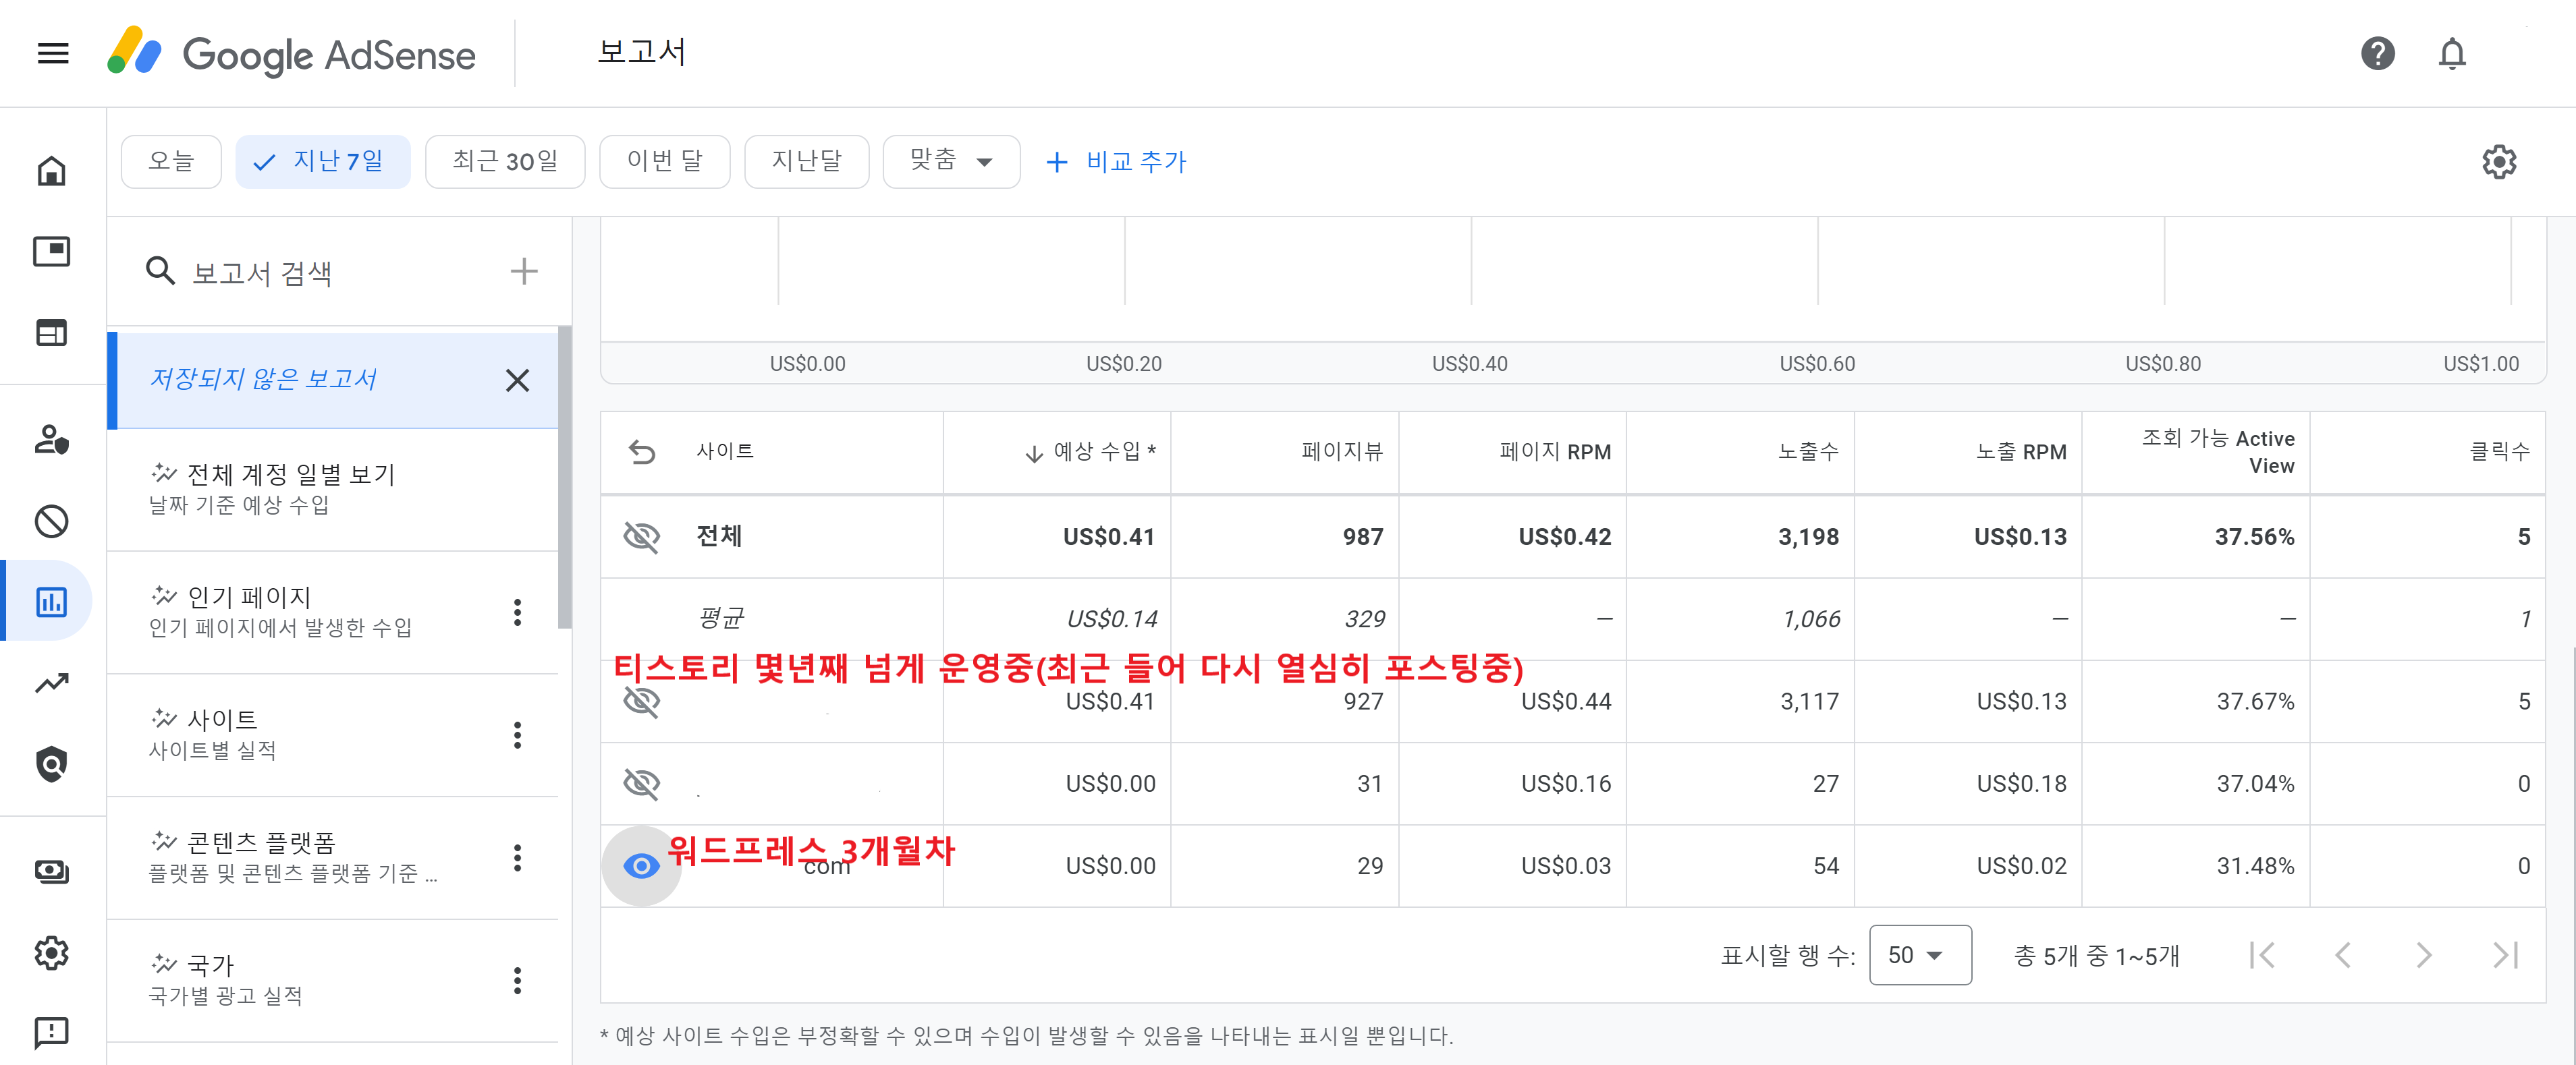The width and height of the screenshot is (2576, 1065).
Task: Sort by 노출 RPM column header
Action: [2021, 453]
